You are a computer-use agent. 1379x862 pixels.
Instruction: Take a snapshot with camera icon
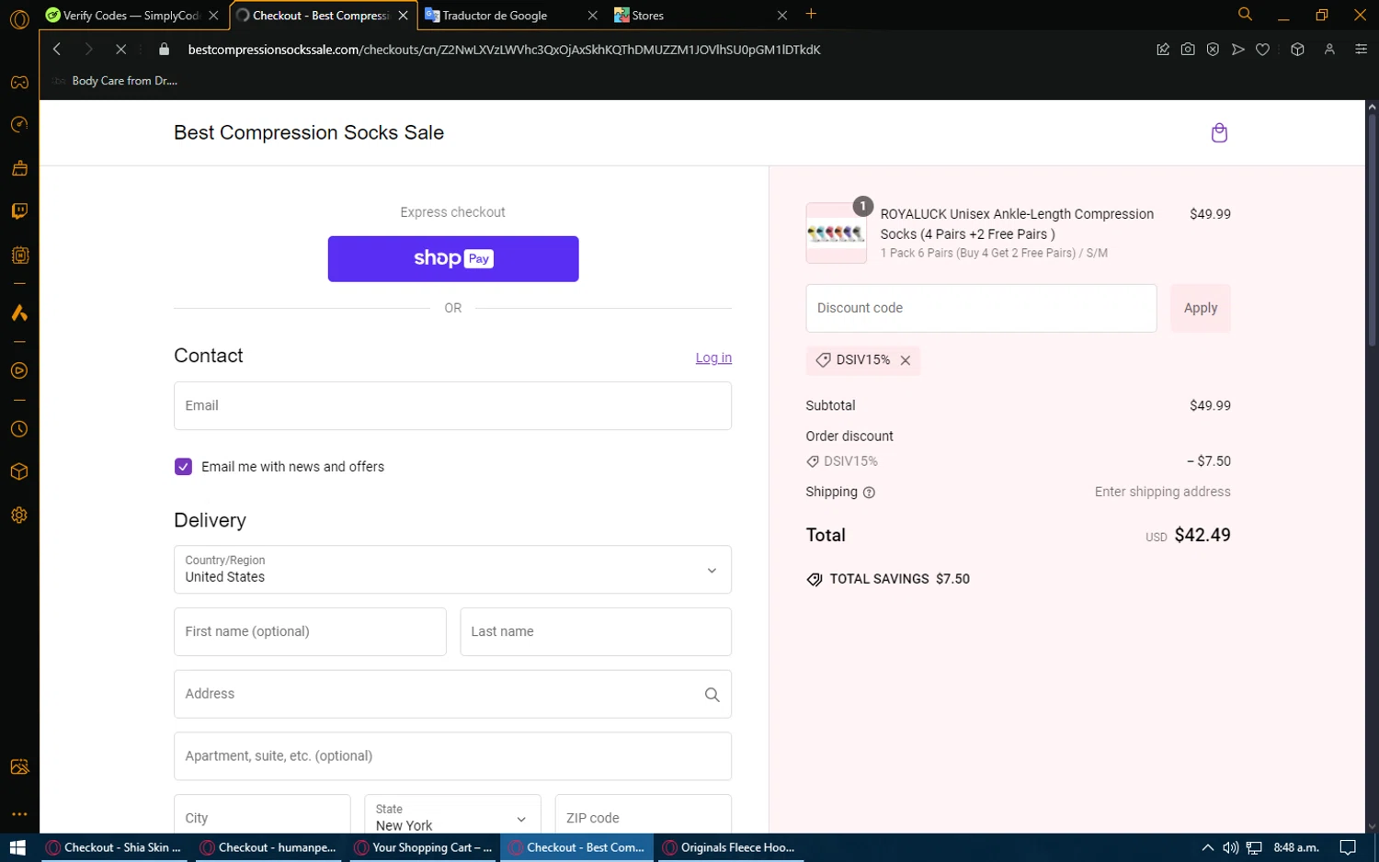(x=1188, y=50)
